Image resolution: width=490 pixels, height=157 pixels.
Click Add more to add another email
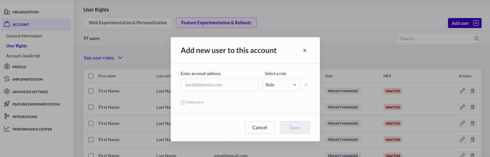point(192,102)
